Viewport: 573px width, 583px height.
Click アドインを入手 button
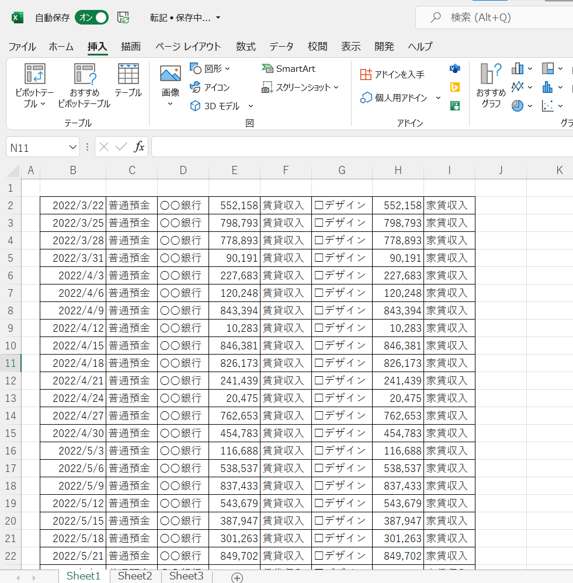click(x=393, y=75)
